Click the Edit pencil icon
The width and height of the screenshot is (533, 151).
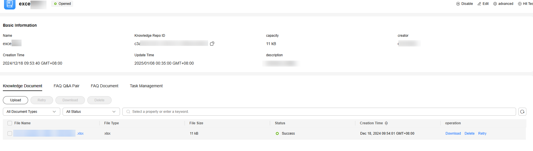[x=479, y=4]
